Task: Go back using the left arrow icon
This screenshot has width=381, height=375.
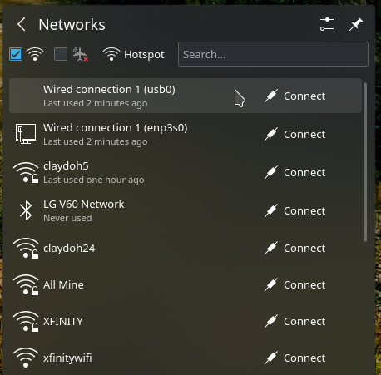Action: click(22, 24)
